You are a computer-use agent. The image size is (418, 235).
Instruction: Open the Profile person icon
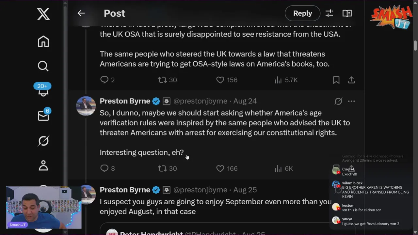tap(43, 165)
